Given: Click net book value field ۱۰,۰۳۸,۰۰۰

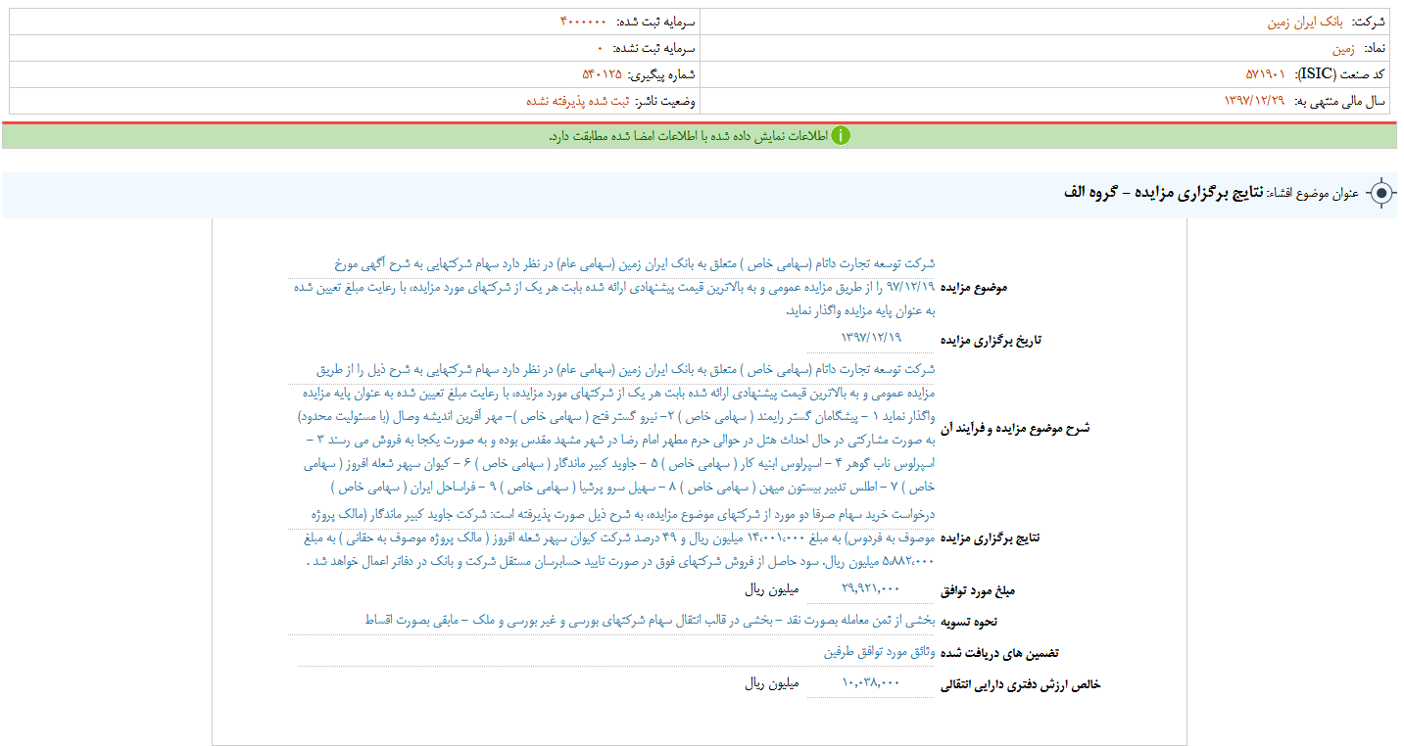Looking at the screenshot, I should pyautogui.click(x=871, y=682).
